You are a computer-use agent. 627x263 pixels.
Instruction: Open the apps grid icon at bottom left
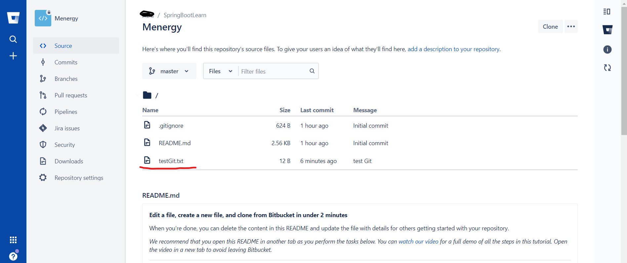tap(13, 240)
